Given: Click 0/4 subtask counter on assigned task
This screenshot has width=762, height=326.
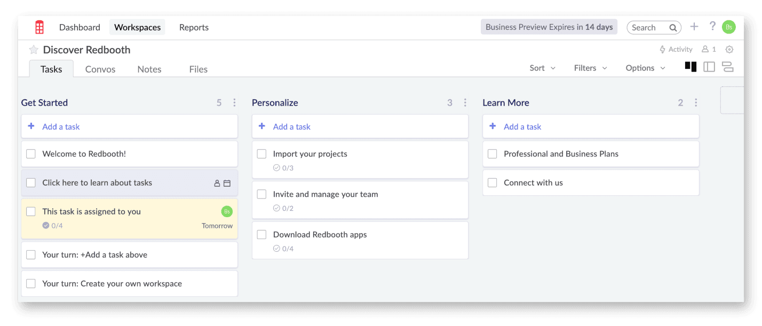Looking at the screenshot, I should [x=52, y=226].
